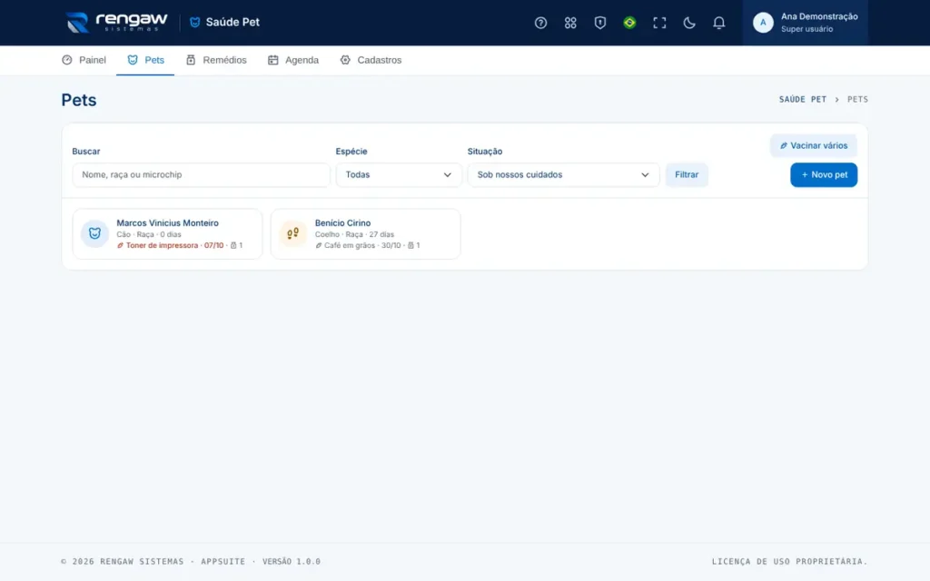930x581 pixels.
Task: Click the 'VERSÃO 1.0.0' footer text
Action: [x=292, y=561]
